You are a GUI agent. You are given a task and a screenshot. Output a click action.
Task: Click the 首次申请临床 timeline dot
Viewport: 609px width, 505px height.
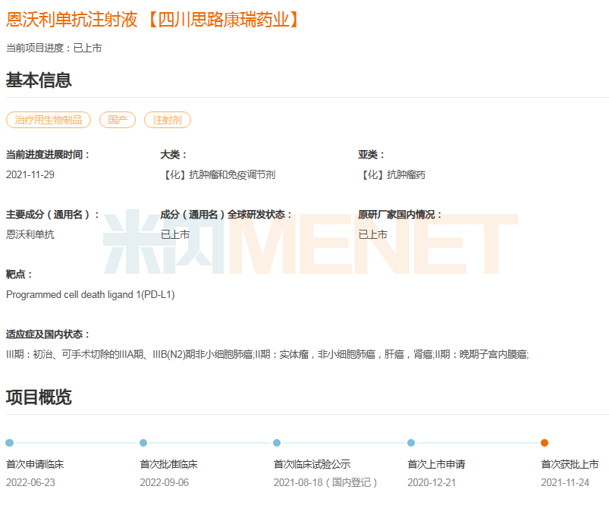tap(9, 443)
